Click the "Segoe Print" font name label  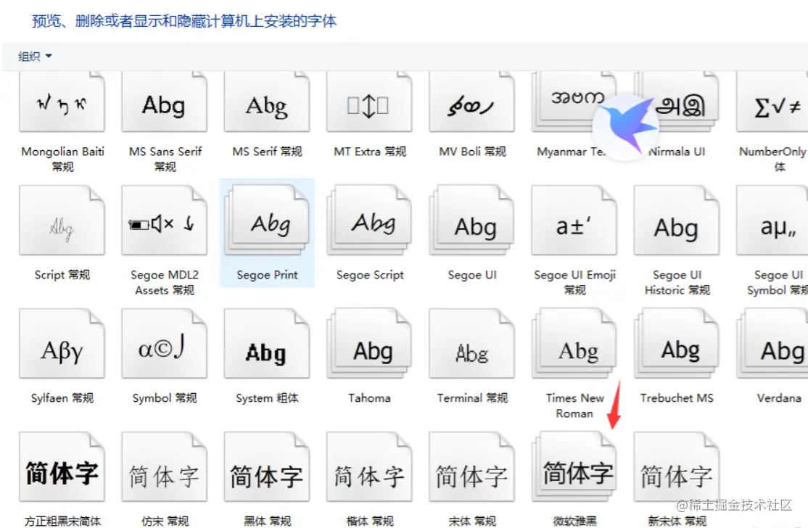point(267,275)
